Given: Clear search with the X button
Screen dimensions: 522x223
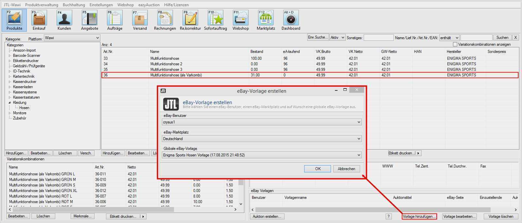Looking at the screenshot, I should point(515,38).
